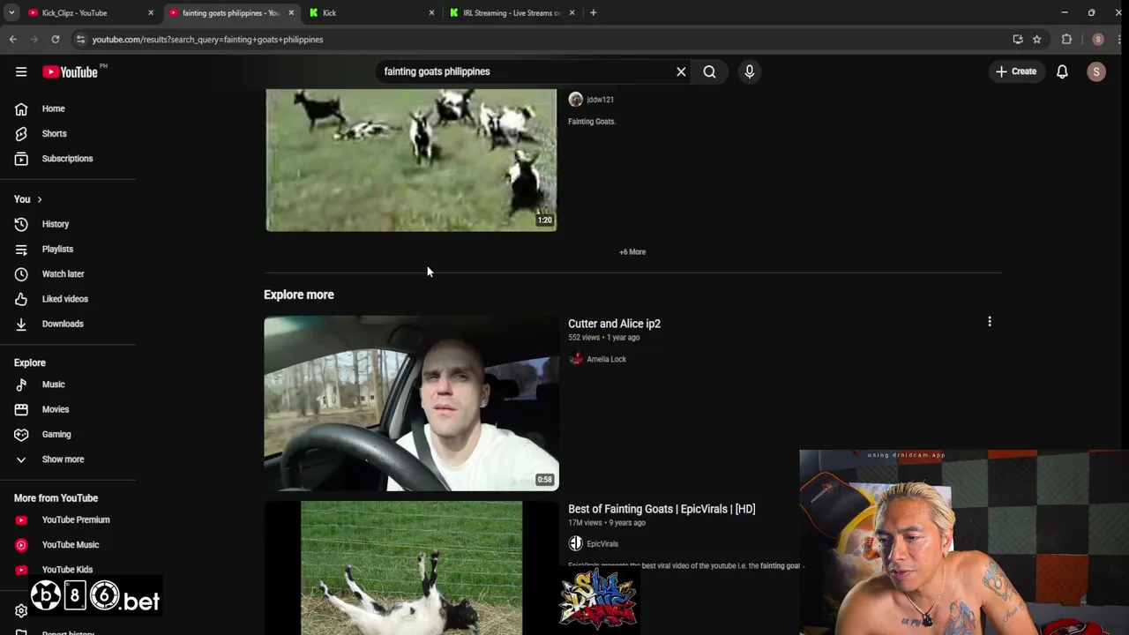Screen dimensions: 1129x635
Task: Open Downloads in the sidebar
Action: pos(63,324)
